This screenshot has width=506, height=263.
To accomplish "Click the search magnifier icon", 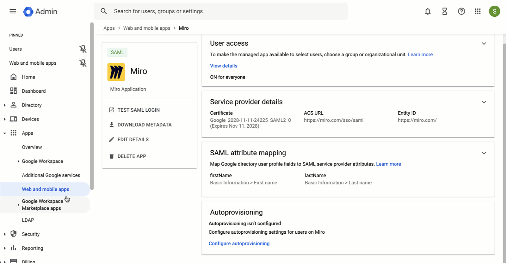I will pyautogui.click(x=104, y=11).
